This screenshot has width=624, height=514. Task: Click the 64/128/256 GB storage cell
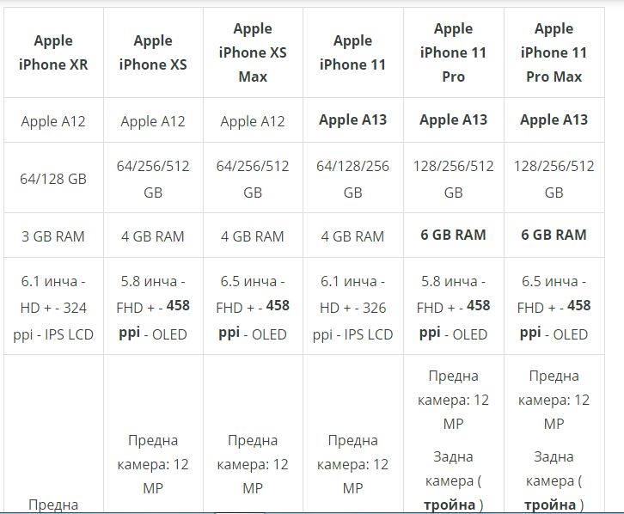pos(352,179)
